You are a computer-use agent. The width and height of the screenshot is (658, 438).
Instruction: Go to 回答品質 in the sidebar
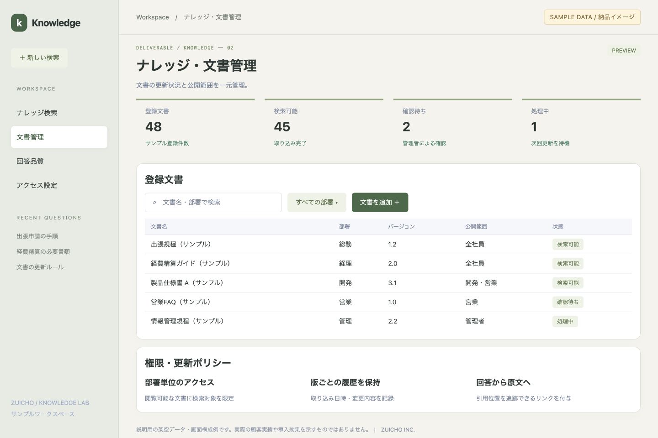[59, 161]
